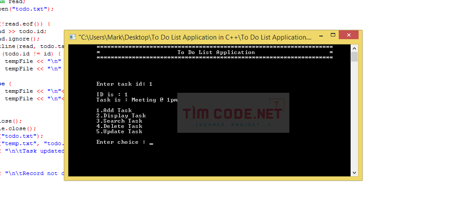
Task: Minimize the To Do List console window
Action: [322, 35]
